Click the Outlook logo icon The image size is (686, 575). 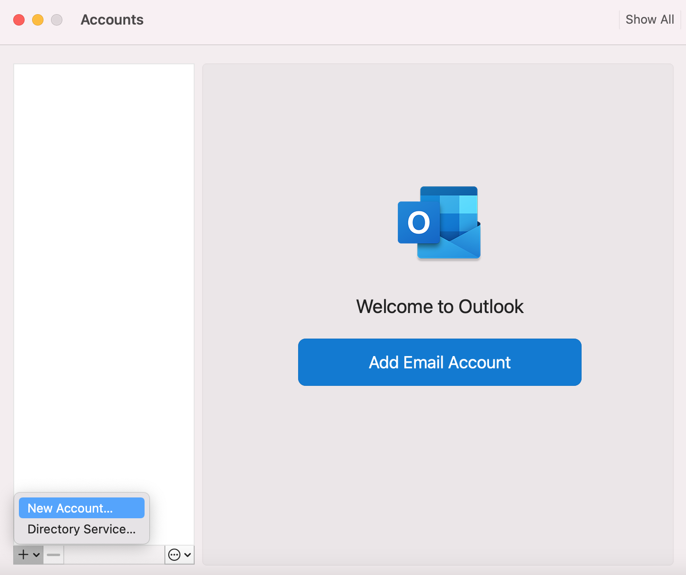coord(439,222)
